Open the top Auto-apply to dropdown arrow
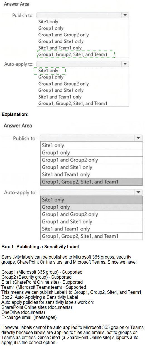Image resolution: width=147 pixels, height=351 pixels. click(125, 64)
